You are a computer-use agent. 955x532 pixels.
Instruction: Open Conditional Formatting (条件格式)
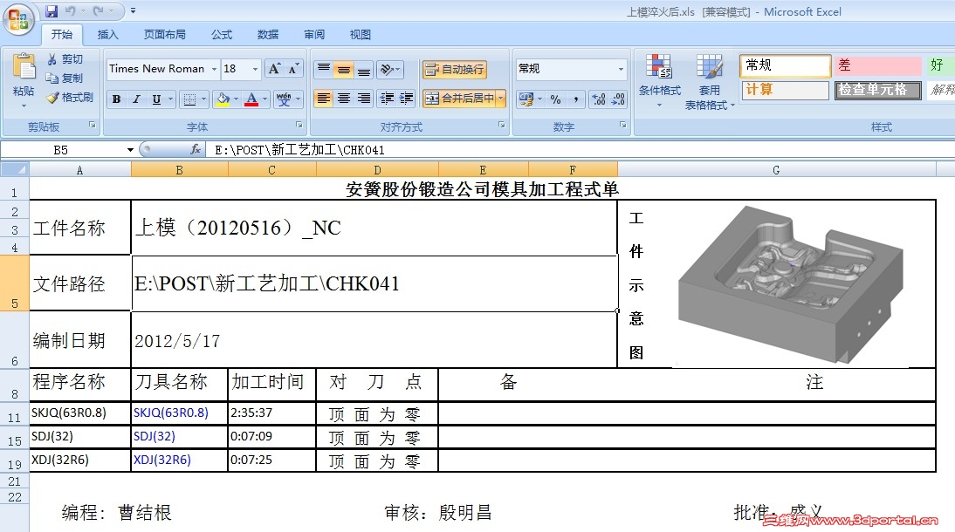658,78
